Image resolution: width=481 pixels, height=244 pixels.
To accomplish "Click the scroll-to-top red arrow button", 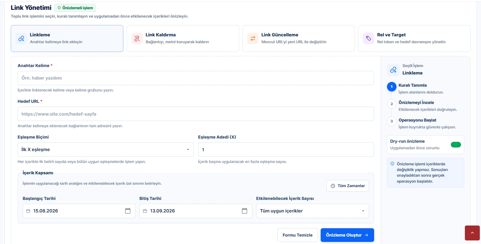I will [x=472, y=233].
